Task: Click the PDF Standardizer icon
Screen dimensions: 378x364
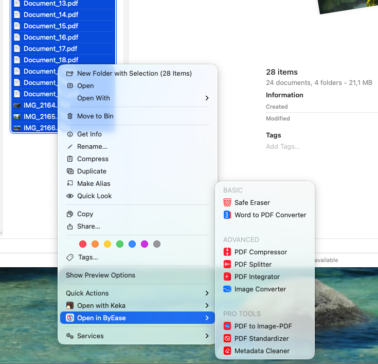Action: 227,338
